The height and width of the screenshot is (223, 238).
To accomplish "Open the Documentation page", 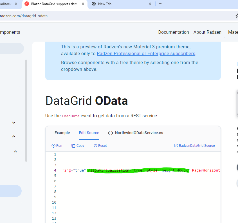I will [174, 32].
